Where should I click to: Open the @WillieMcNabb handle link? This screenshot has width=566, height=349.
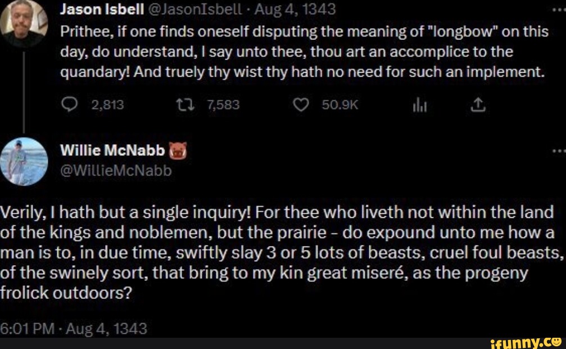click(x=115, y=169)
